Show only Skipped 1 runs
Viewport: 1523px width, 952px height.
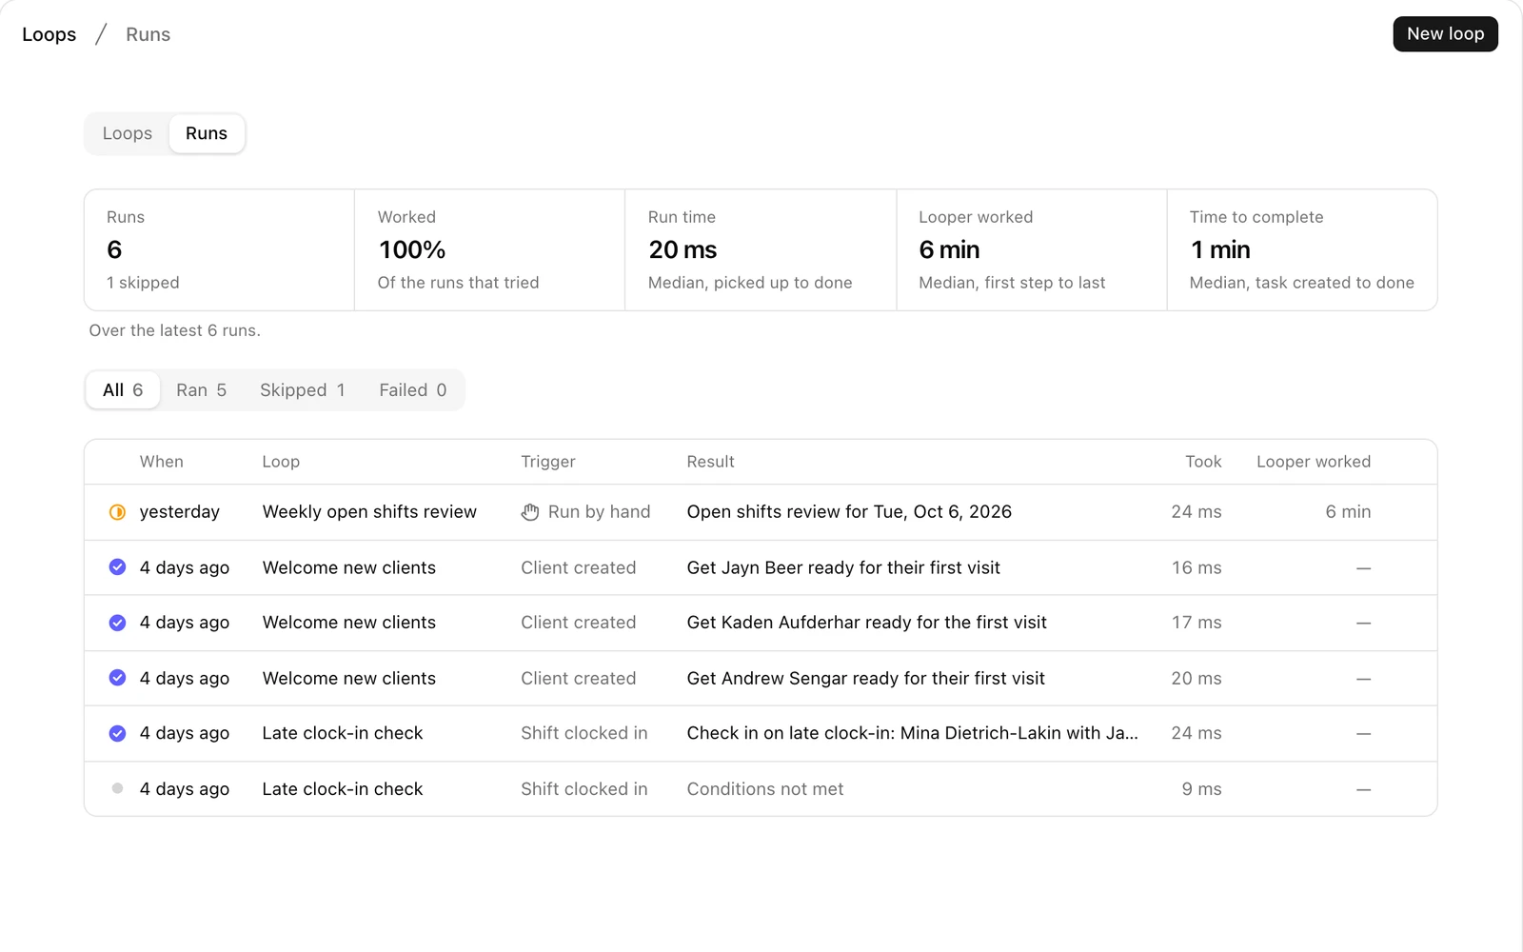pos(303,390)
